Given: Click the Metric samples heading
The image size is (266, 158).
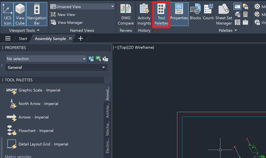Looking at the screenshot, I should point(18,156).
